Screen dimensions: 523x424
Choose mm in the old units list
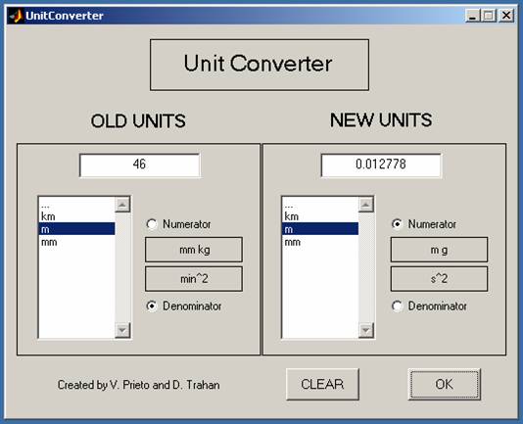pos(77,242)
